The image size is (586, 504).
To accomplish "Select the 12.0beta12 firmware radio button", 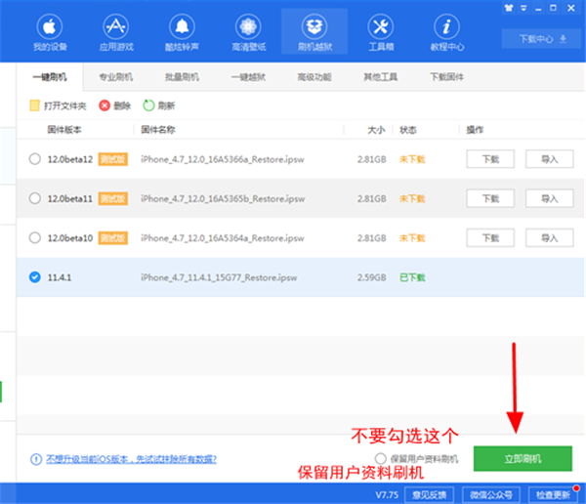I will pos(35,159).
